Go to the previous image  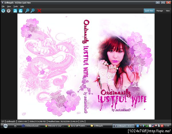click(x=3, y=11)
